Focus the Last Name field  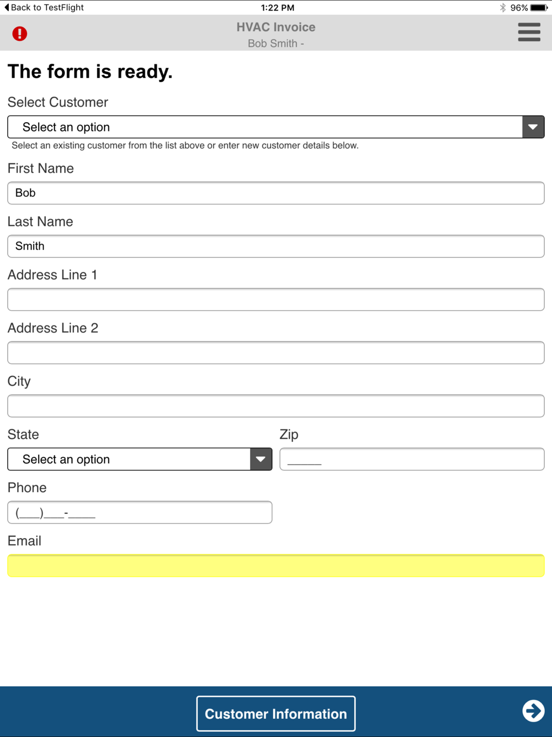click(276, 246)
